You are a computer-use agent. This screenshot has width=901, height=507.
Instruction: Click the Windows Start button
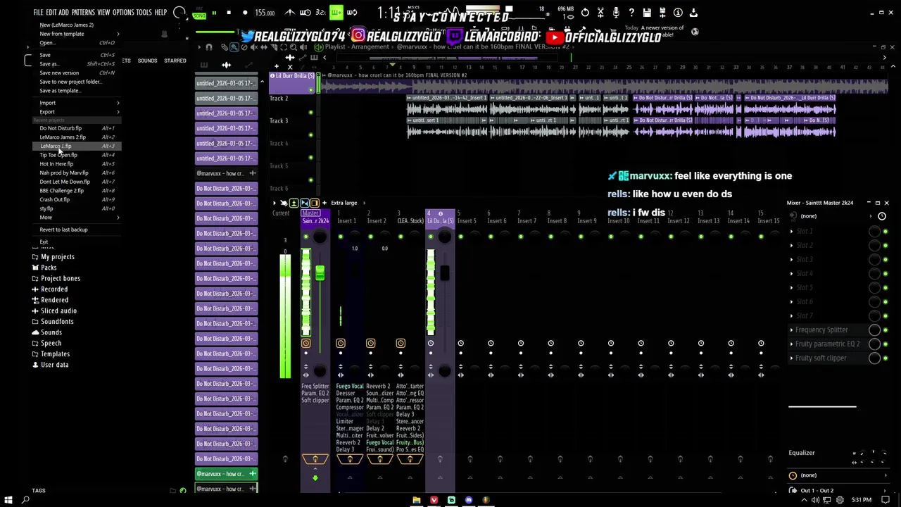click(x=8, y=500)
